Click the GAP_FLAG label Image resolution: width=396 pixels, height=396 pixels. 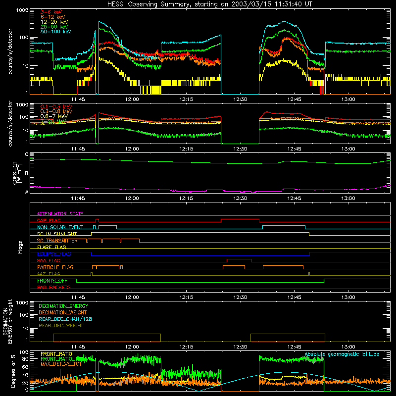49,220
